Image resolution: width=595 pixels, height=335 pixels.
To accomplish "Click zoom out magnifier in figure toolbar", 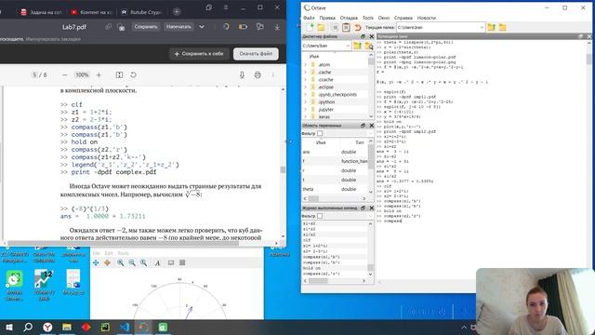I will pyautogui.click(x=132, y=262).
